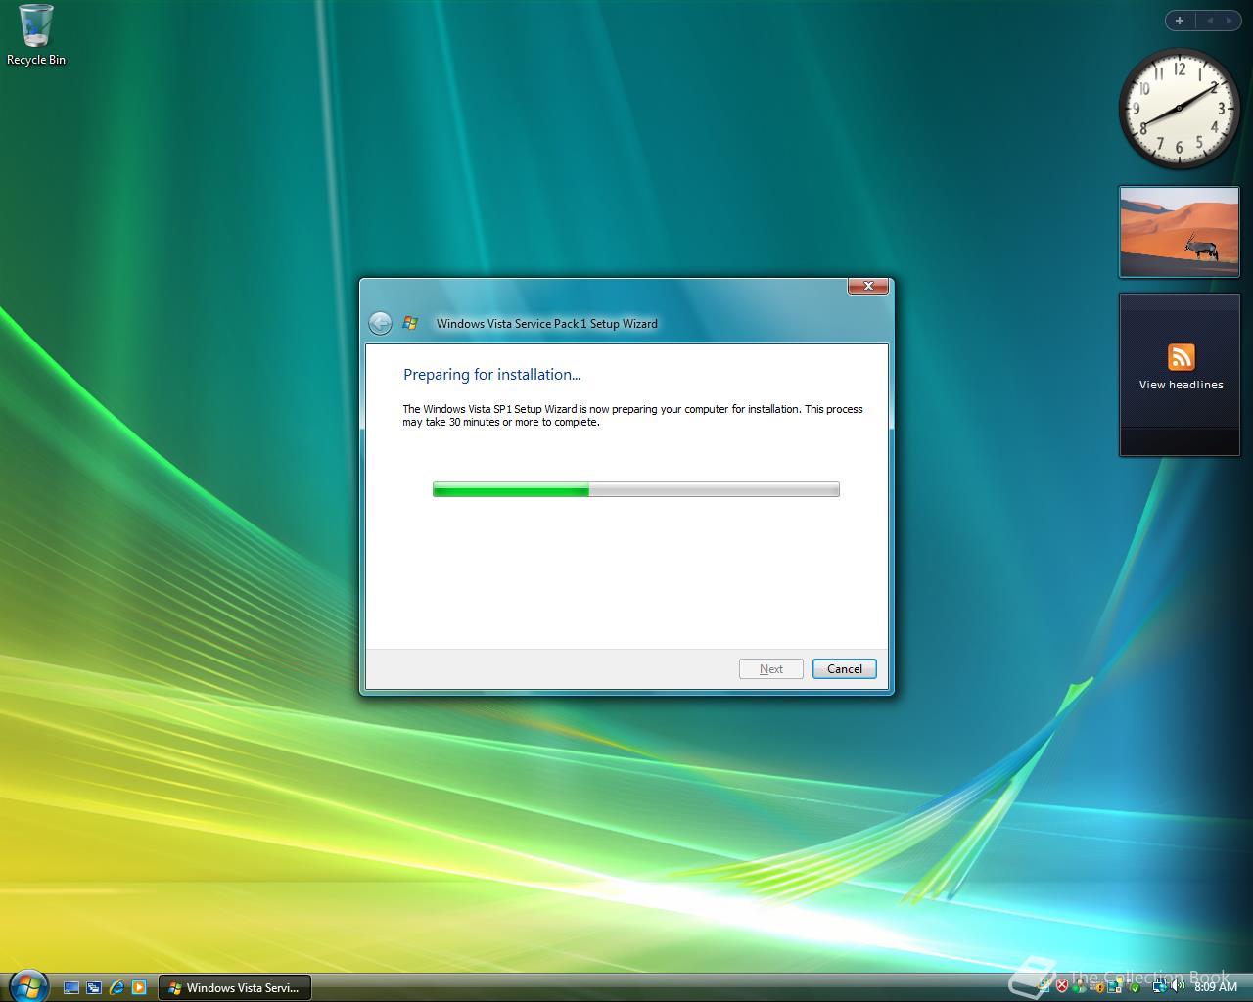
Task: Open the network connection tray icon
Action: coord(1160,986)
